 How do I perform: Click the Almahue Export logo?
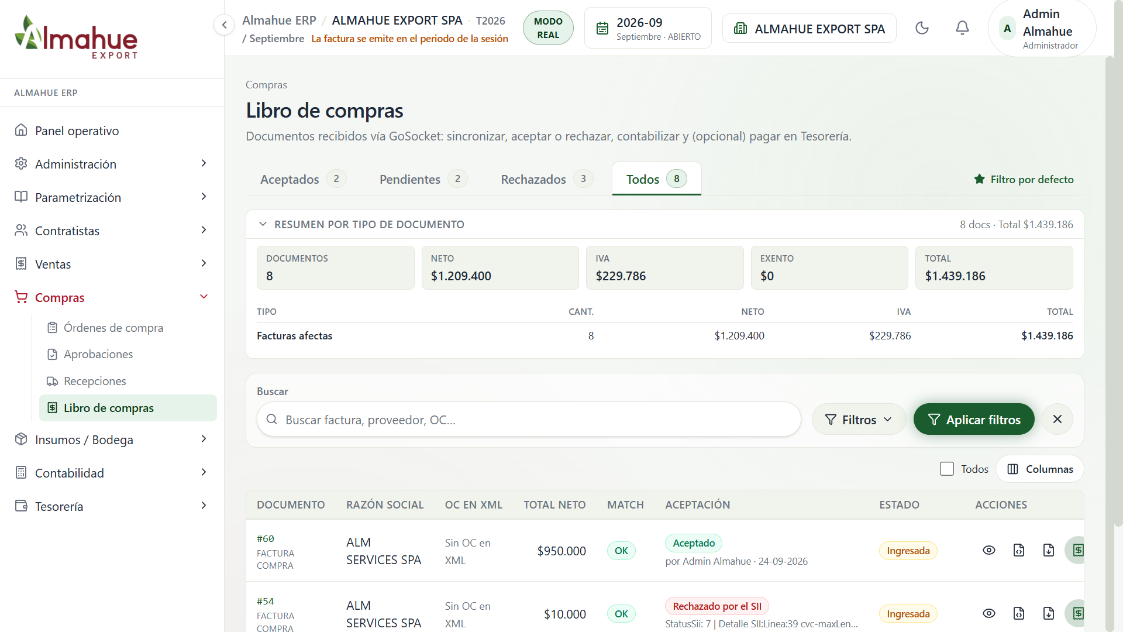point(76,37)
